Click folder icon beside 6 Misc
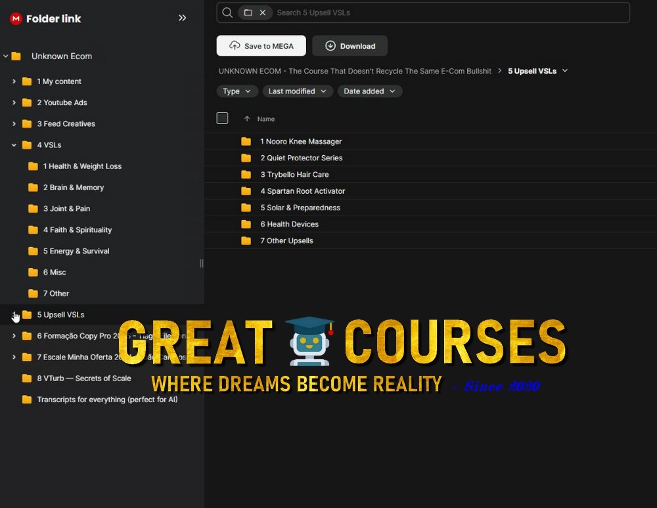The height and width of the screenshot is (508, 657). click(33, 272)
